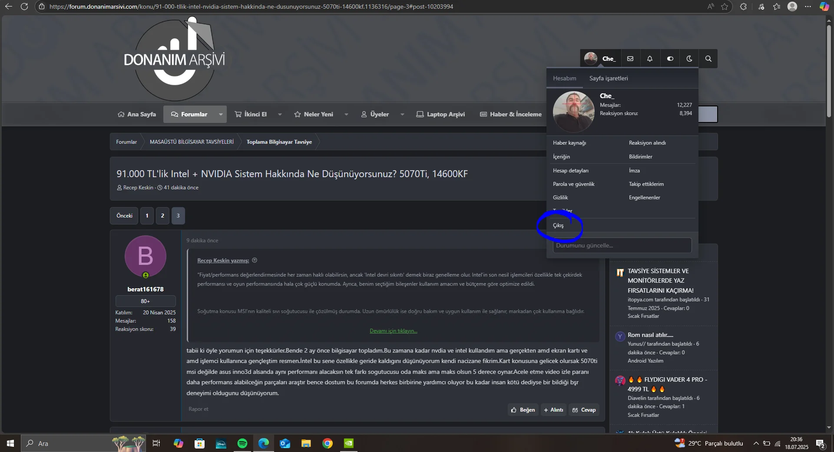834x452 pixels.
Task: Open File Explorer from taskbar
Action: tap(306, 443)
